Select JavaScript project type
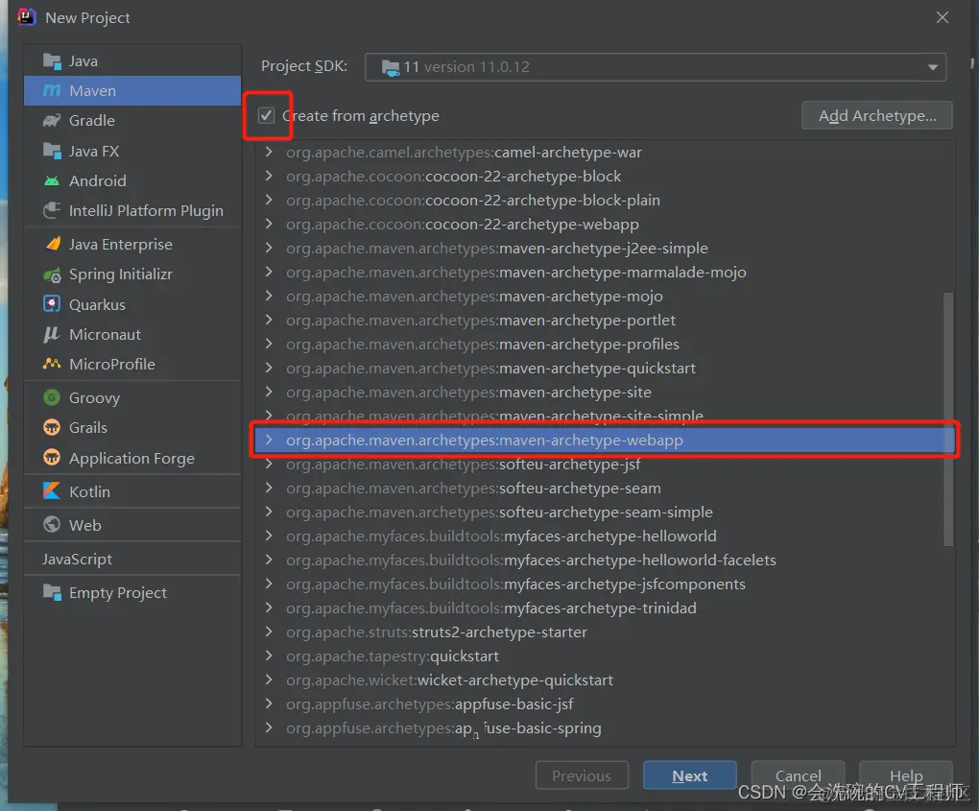Image resolution: width=979 pixels, height=811 pixels. 132,559
